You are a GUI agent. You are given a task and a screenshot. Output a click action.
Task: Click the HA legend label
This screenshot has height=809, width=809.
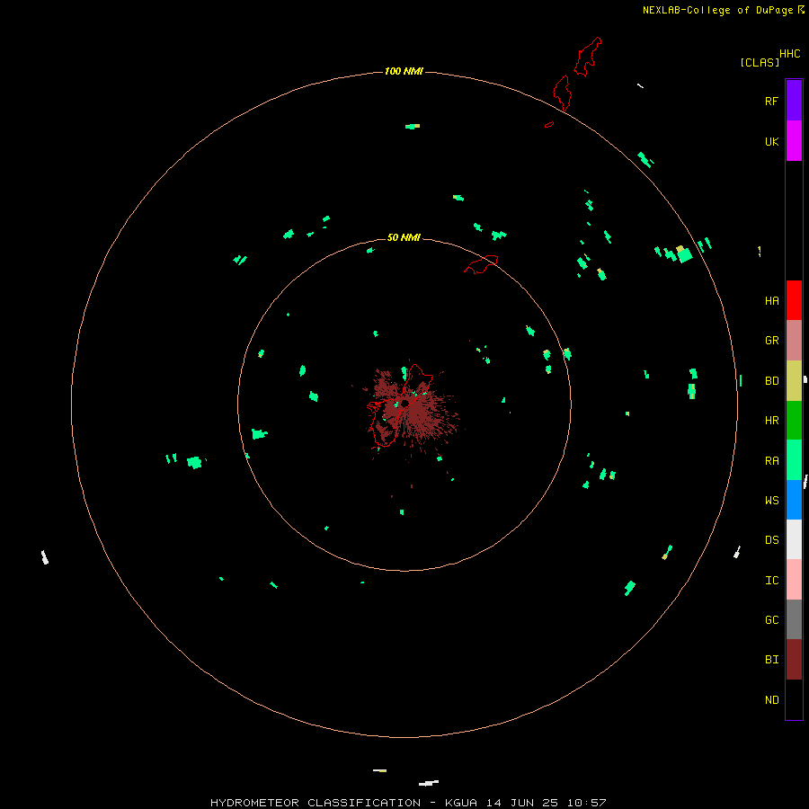[771, 301]
